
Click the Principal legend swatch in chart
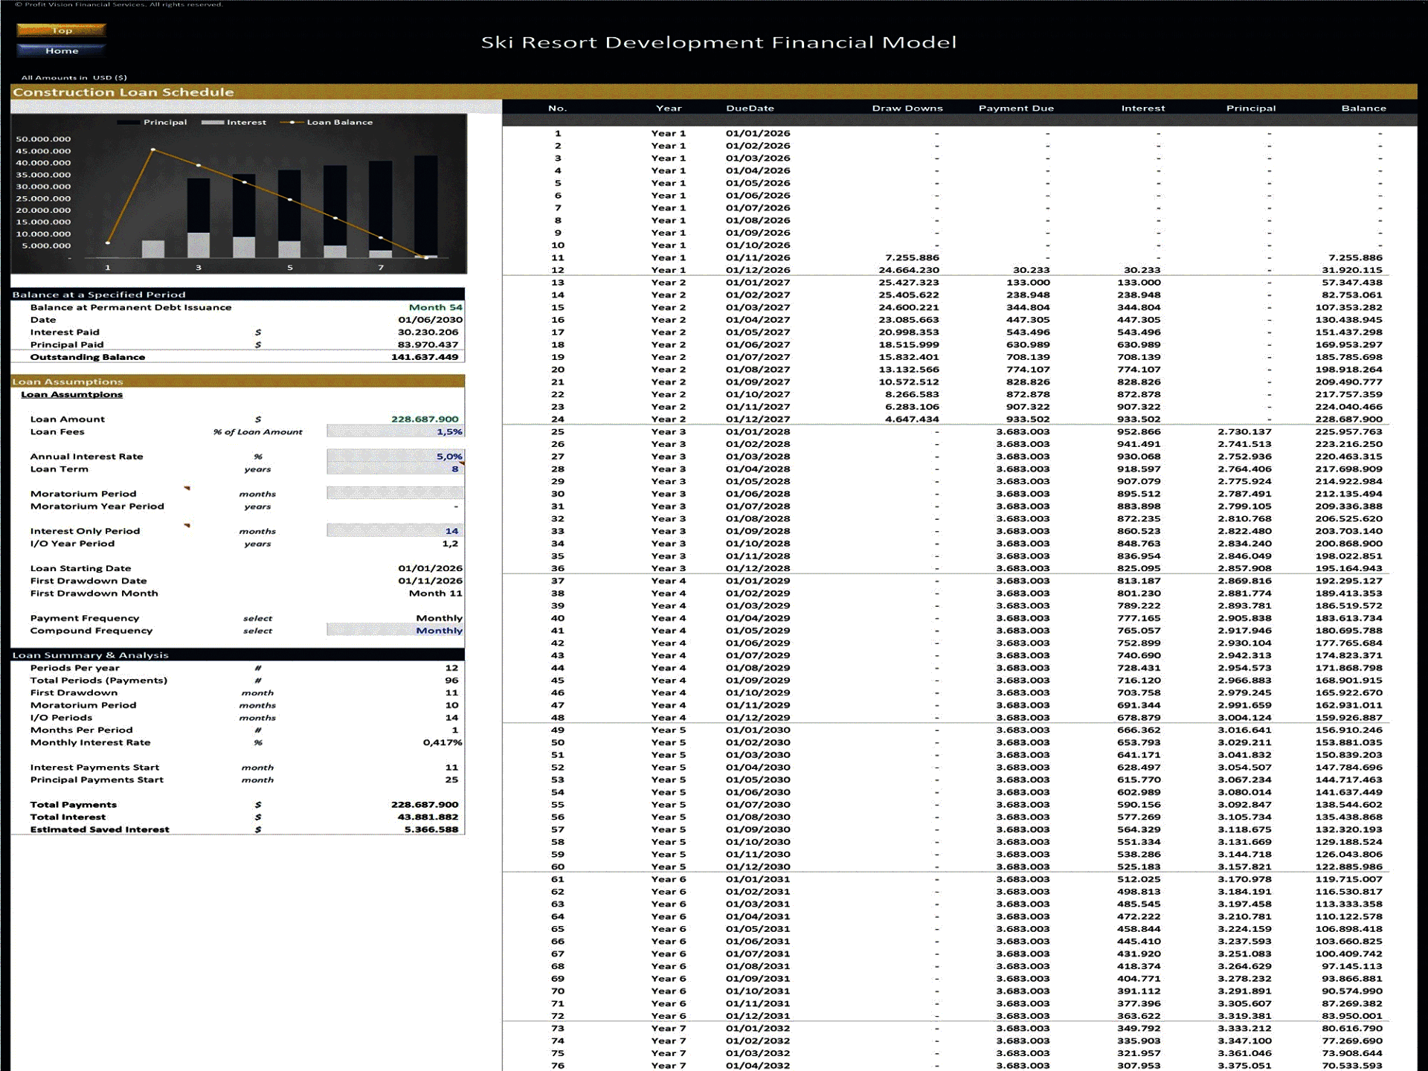click(x=128, y=123)
